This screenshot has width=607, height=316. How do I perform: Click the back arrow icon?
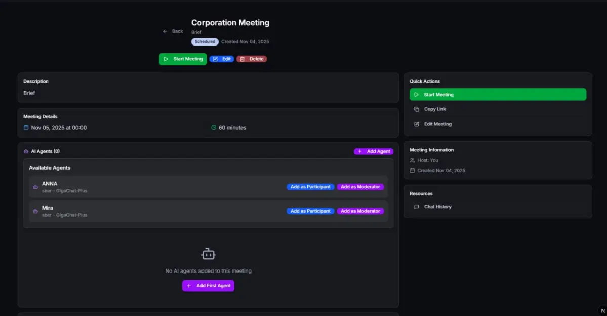[x=165, y=31]
